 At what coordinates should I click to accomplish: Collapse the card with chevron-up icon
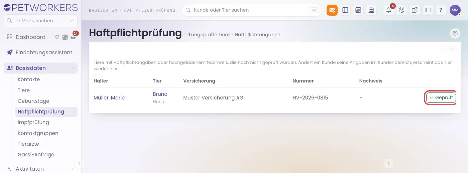point(445,49)
